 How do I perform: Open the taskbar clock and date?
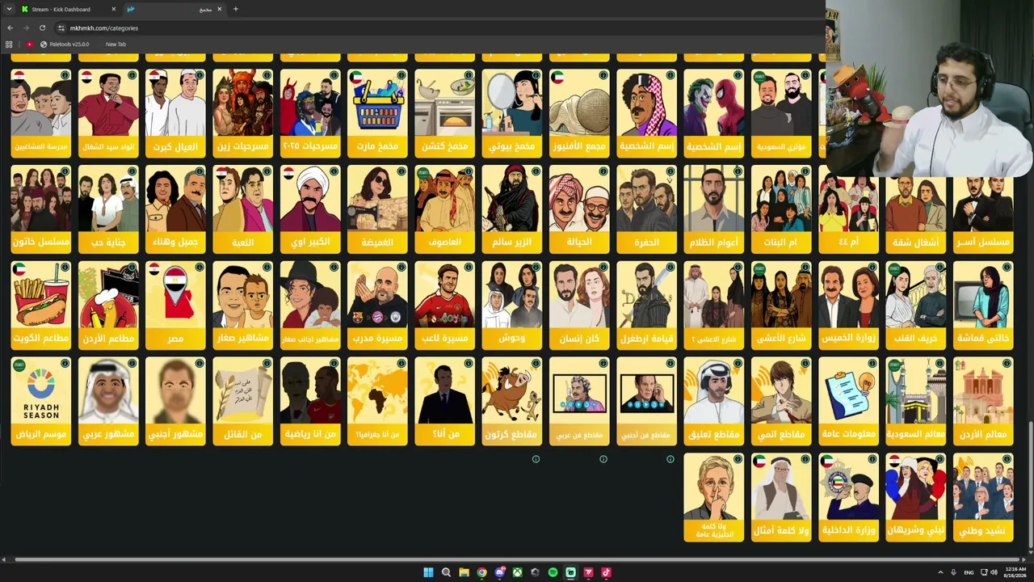tap(1015, 572)
